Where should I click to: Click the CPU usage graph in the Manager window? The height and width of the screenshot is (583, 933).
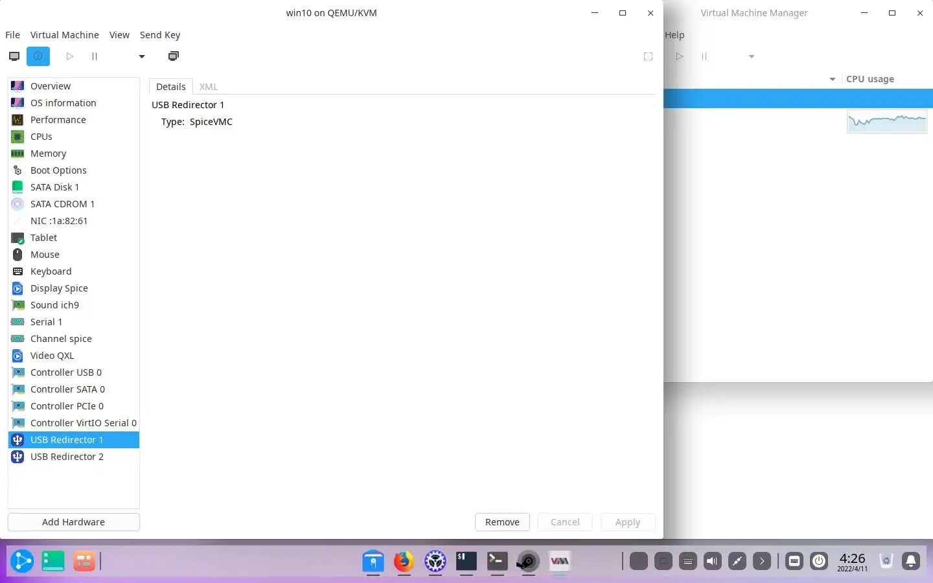coord(887,121)
